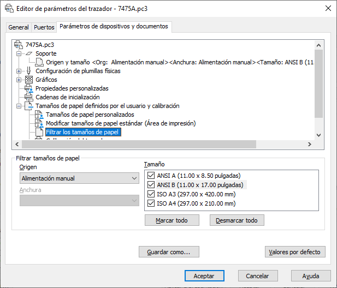Viewport: 337px width, 288px height.
Task: Click the tree vertical scrollbar thumb
Action: tap(319, 83)
